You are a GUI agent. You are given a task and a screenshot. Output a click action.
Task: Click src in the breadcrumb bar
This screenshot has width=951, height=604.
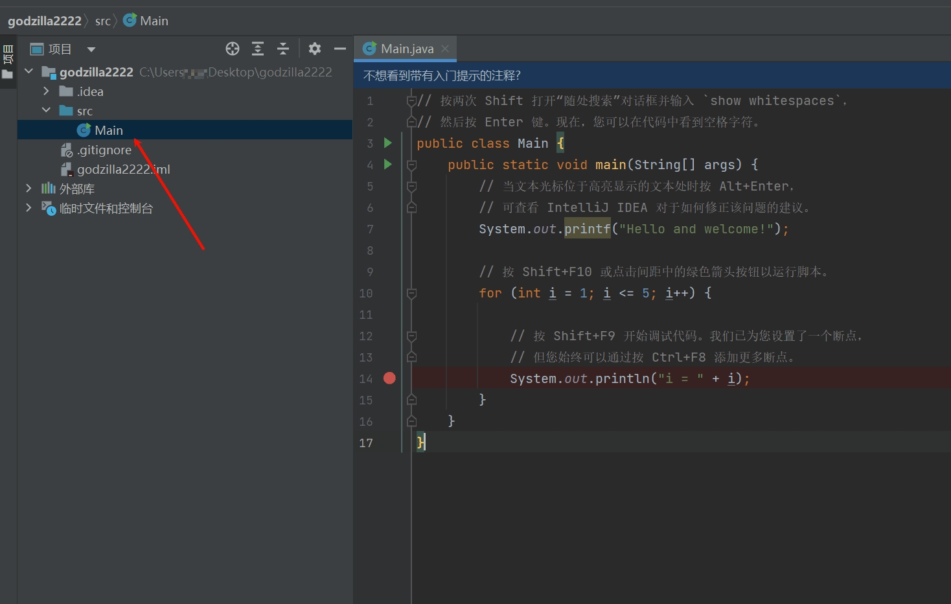tap(102, 21)
